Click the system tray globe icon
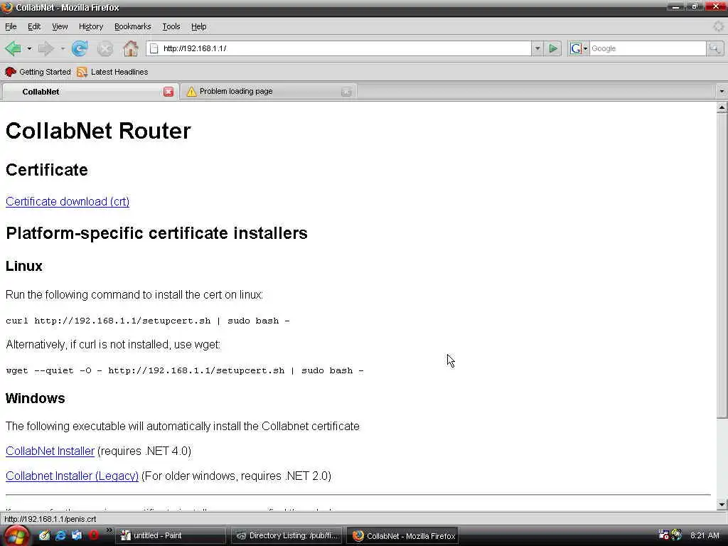 (x=677, y=535)
